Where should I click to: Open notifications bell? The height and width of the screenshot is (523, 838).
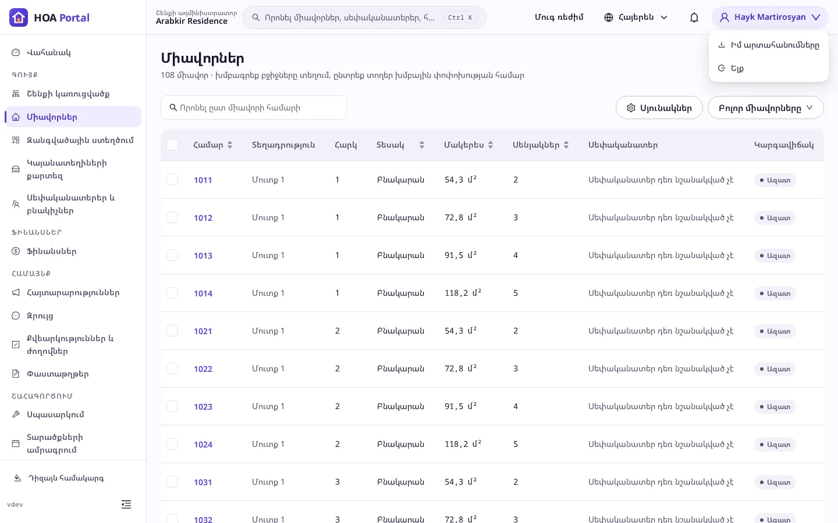click(694, 17)
